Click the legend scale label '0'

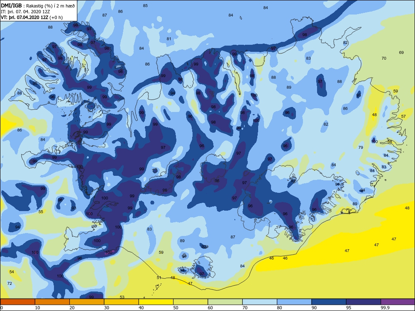click(2, 308)
